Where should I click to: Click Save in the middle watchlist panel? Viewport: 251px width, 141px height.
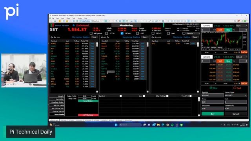tap(145, 37)
